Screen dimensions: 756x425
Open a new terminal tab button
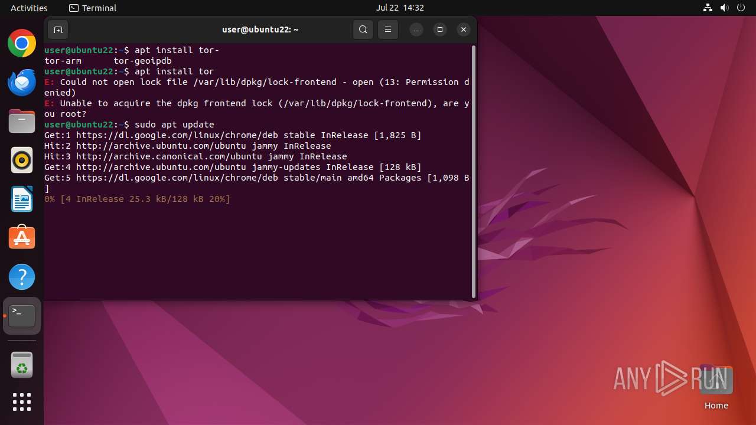(58, 30)
